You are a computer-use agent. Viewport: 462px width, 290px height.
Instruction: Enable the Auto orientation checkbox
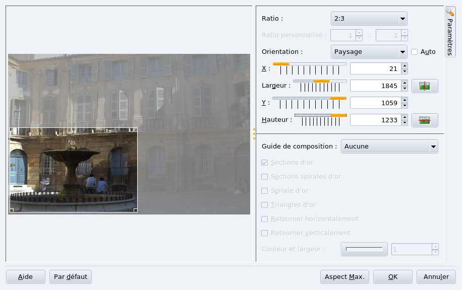point(415,52)
